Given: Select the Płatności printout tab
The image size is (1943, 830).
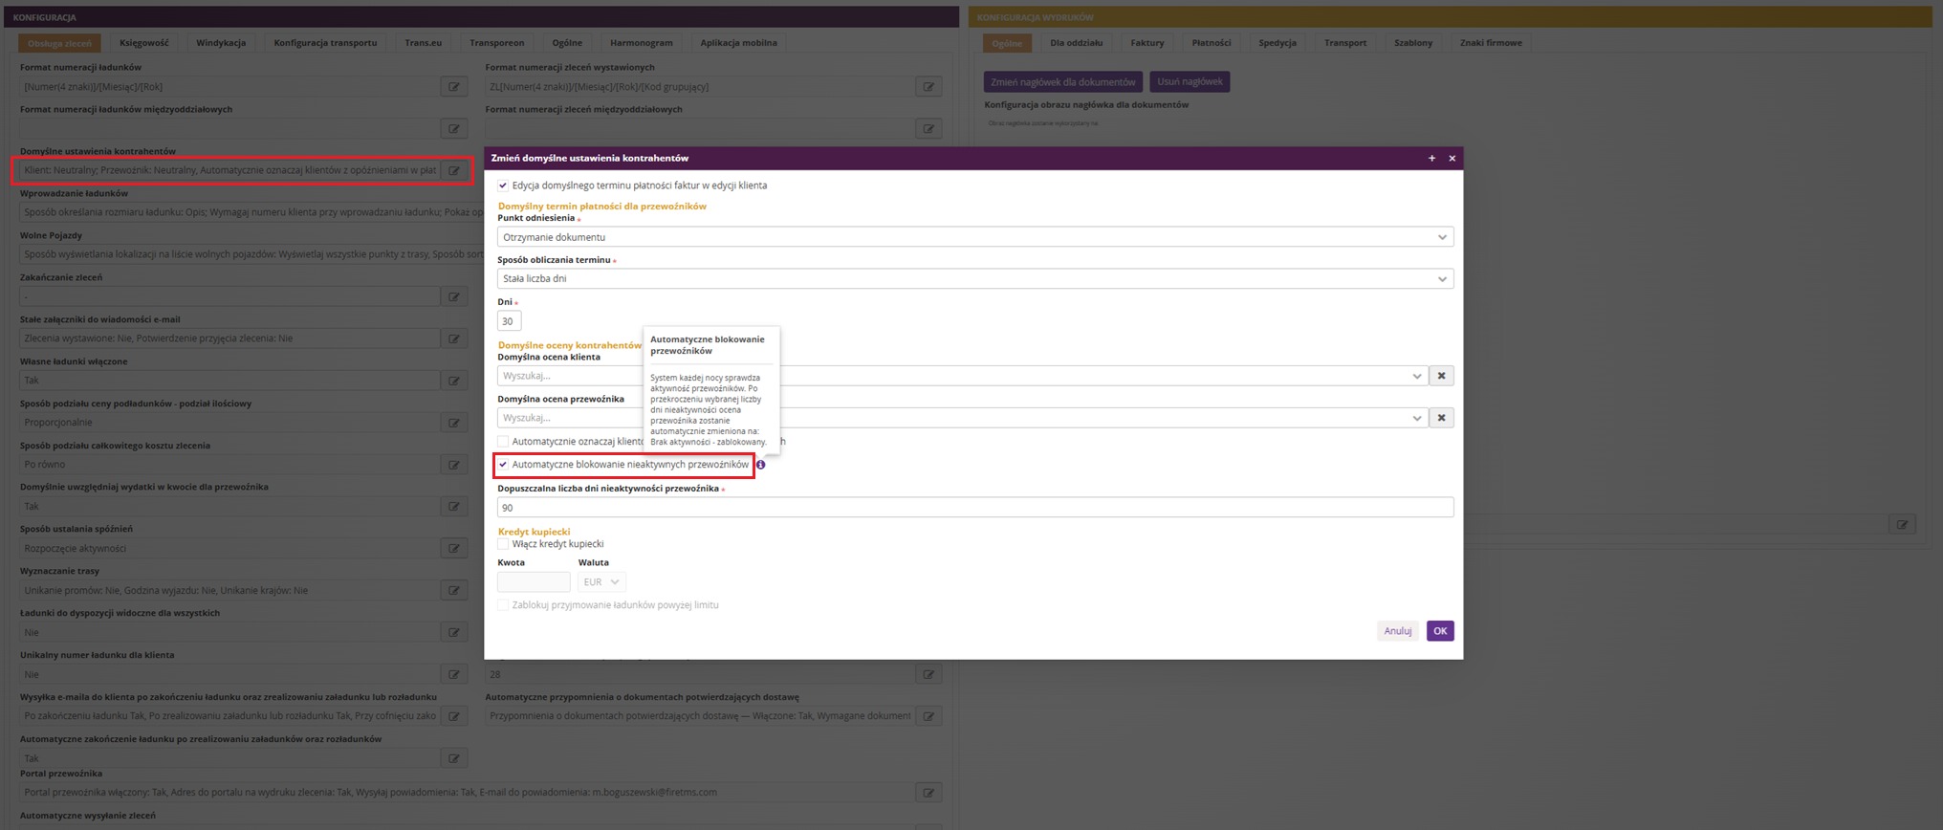Looking at the screenshot, I should (x=1212, y=43).
